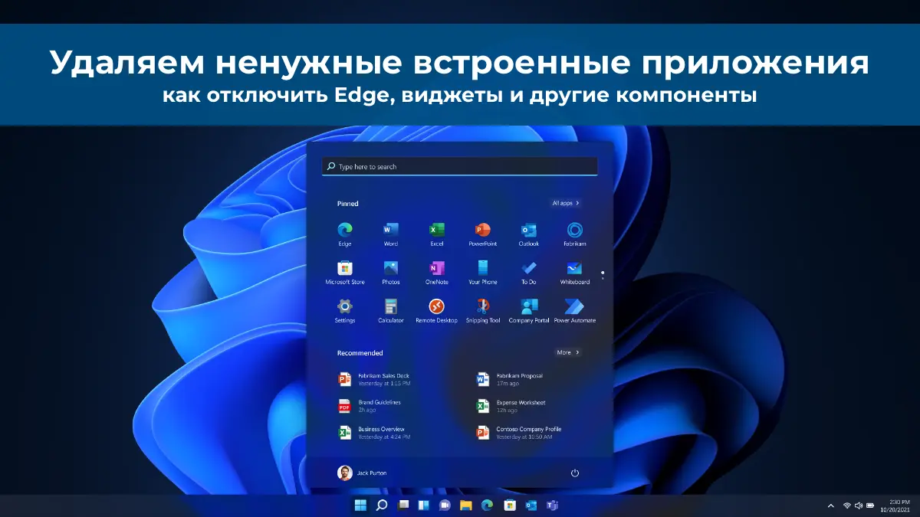Click the Type here to search box
Screen dimensions: 920x517
click(x=460, y=166)
